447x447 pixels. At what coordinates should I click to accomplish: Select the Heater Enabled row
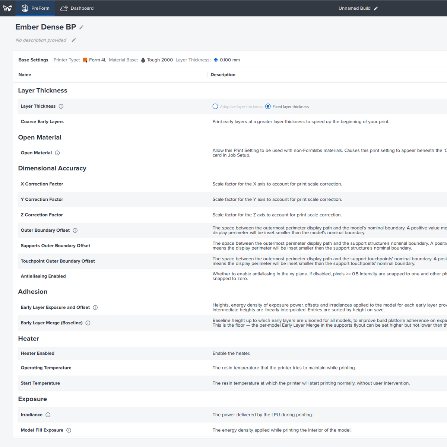pyautogui.click(x=232, y=354)
